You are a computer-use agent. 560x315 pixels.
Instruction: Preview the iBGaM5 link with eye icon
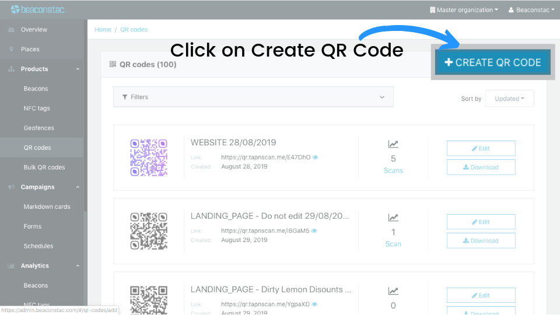click(314, 231)
